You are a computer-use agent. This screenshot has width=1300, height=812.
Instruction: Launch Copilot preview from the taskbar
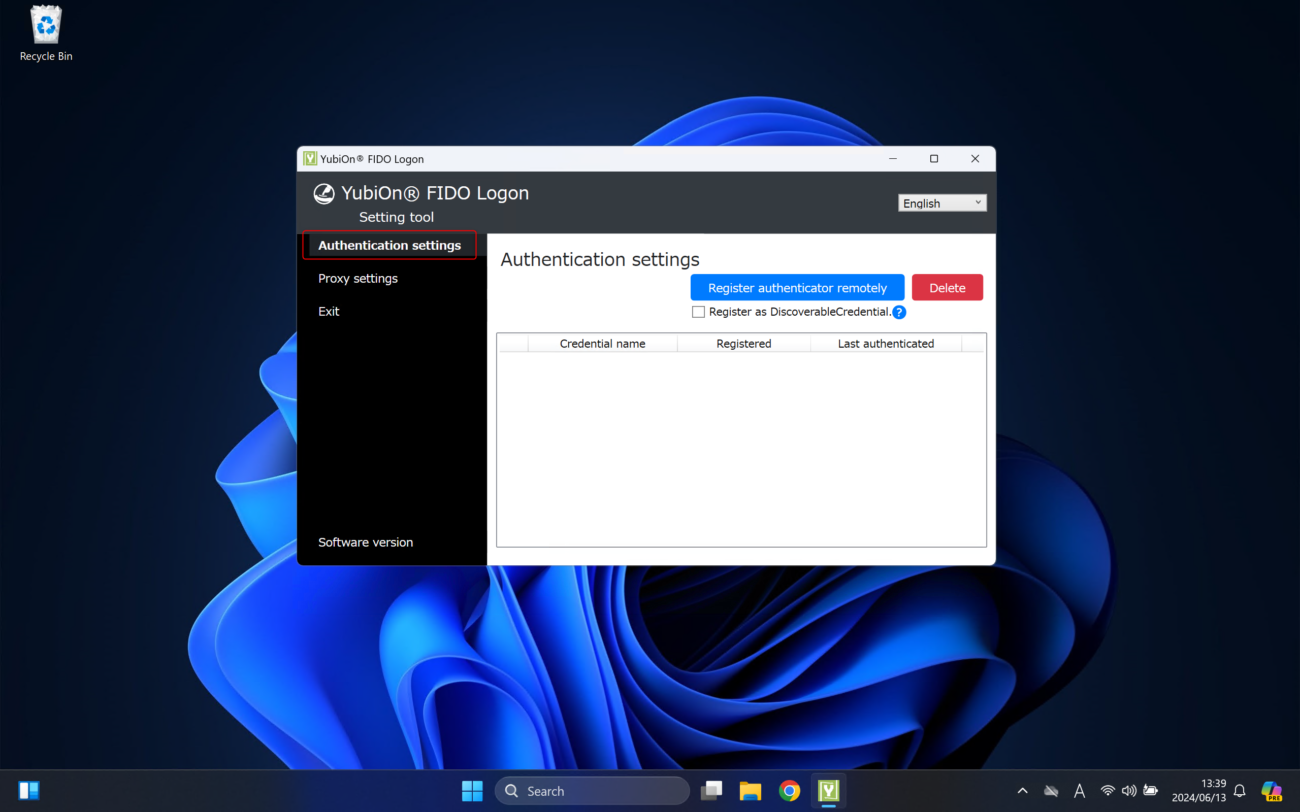click(1272, 791)
